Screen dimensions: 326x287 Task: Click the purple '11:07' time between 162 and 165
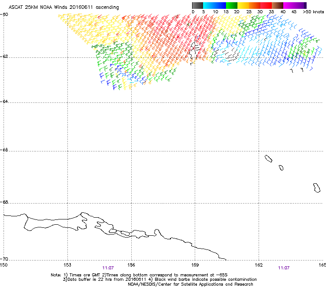pyautogui.click(x=284, y=268)
